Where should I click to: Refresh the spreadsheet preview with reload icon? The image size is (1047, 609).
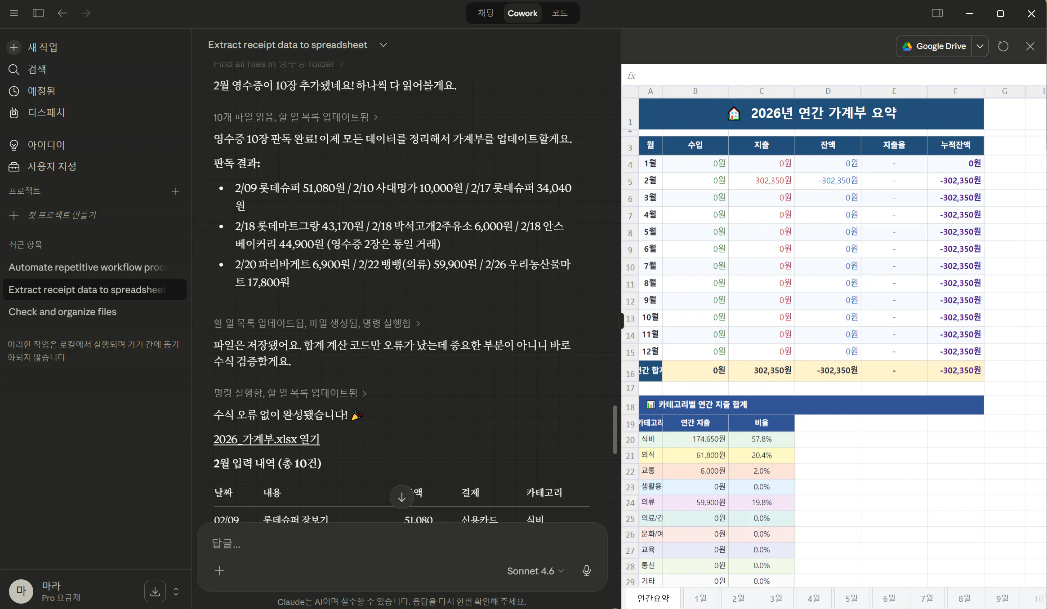click(1003, 46)
